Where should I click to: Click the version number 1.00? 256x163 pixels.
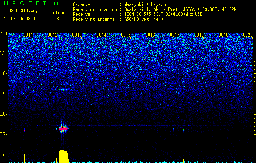coord(55,3)
